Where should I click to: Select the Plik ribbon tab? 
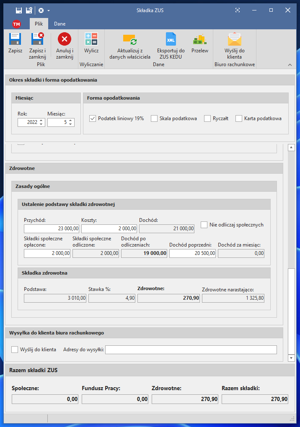(39, 24)
